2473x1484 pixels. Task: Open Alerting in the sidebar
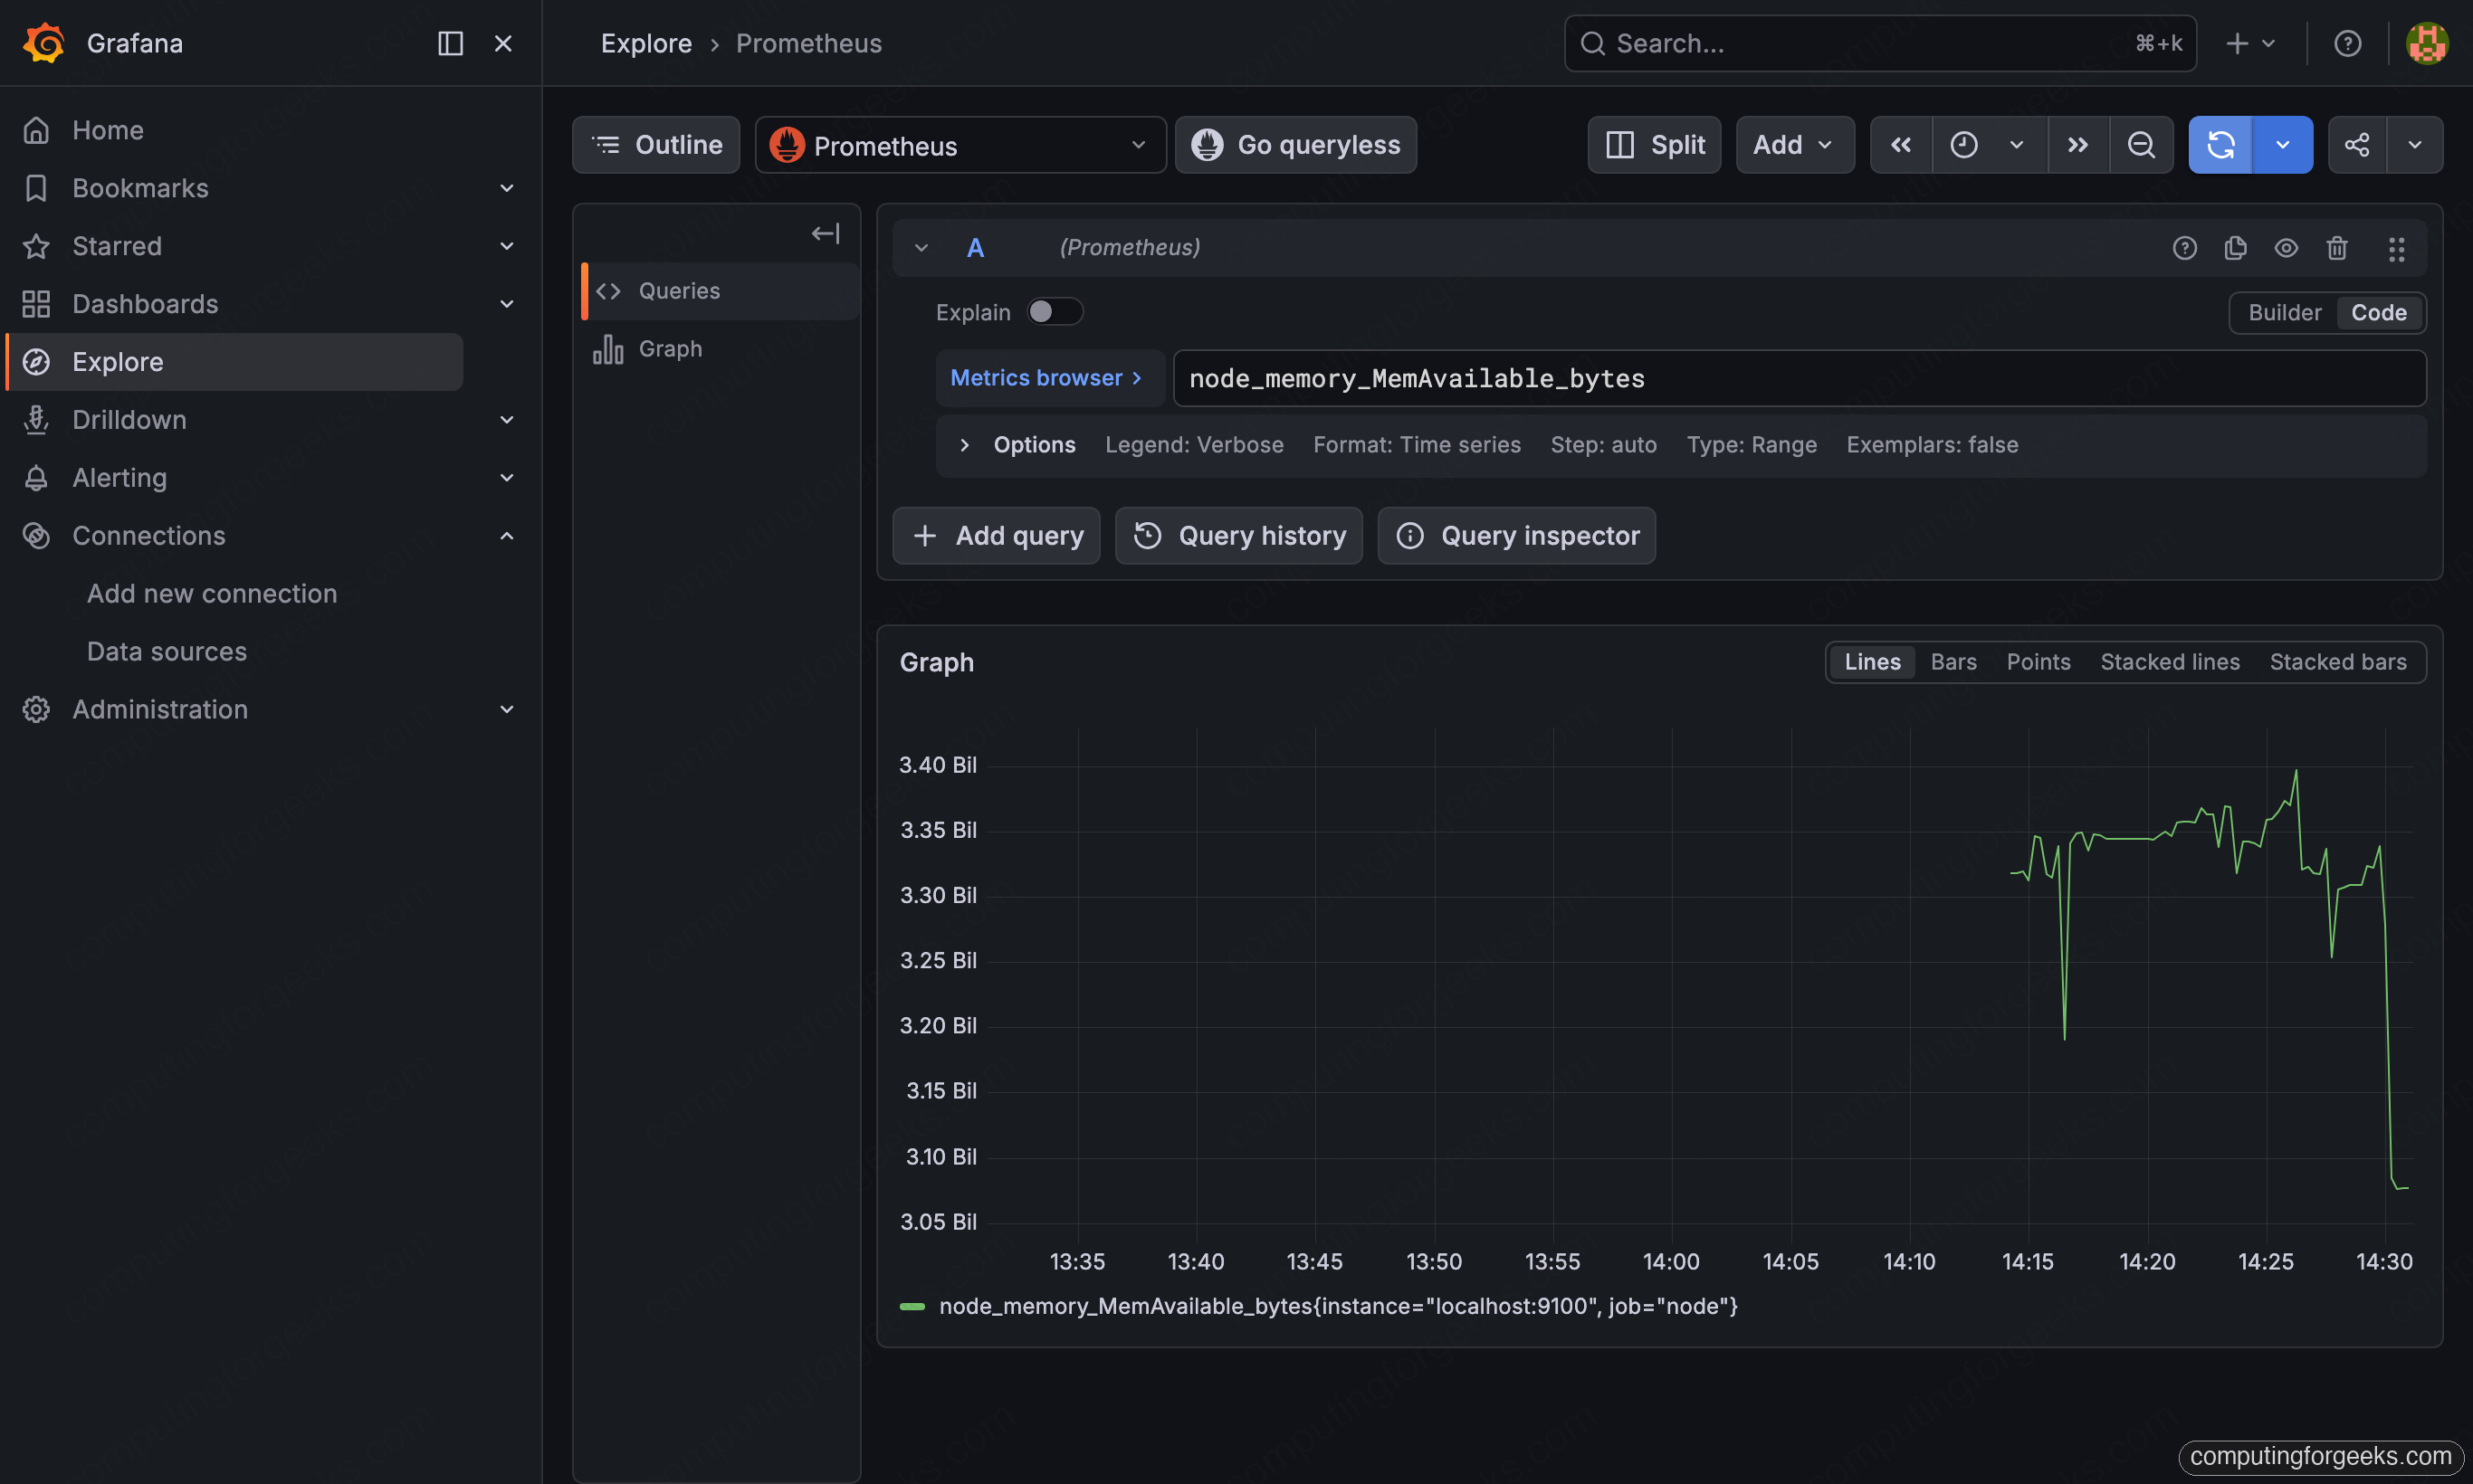(119, 478)
